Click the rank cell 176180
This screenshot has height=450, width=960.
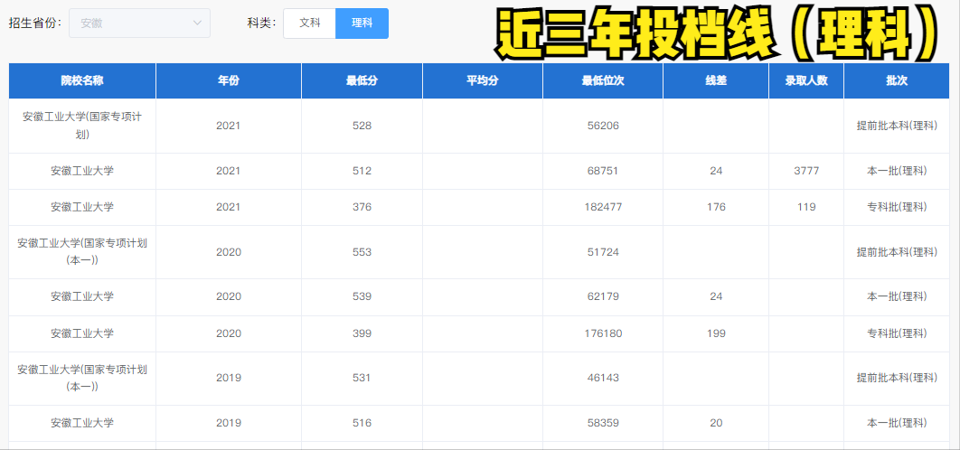click(x=603, y=333)
